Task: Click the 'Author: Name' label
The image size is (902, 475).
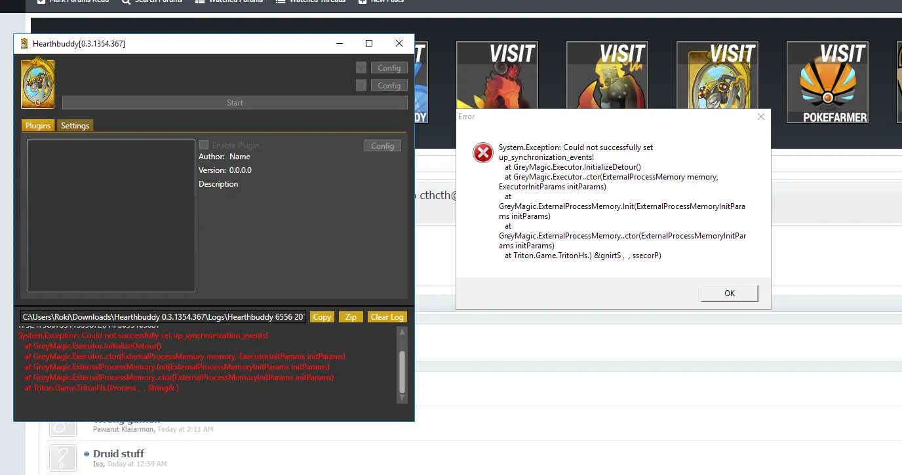Action: tap(224, 157)
